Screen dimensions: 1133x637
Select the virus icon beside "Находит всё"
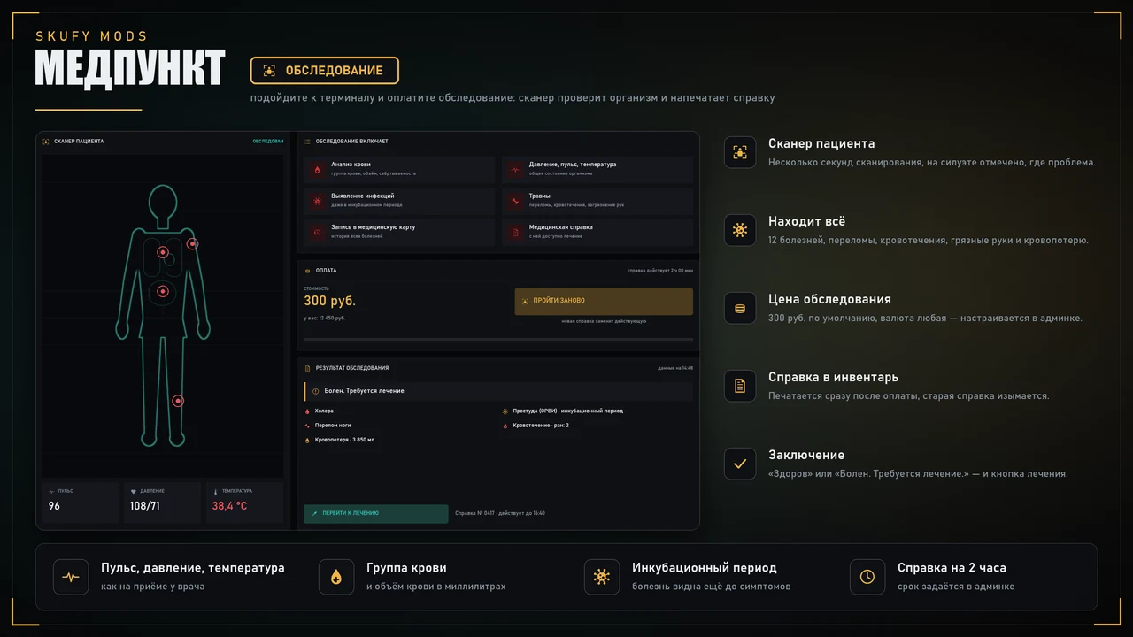[740, 230]
